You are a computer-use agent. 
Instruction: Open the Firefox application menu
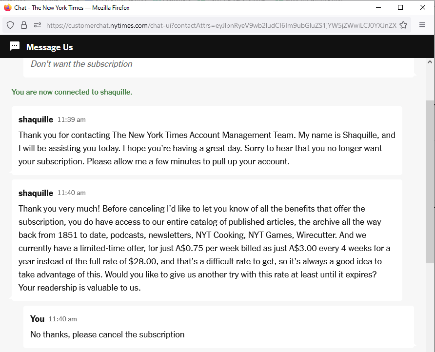pos(422,25)
